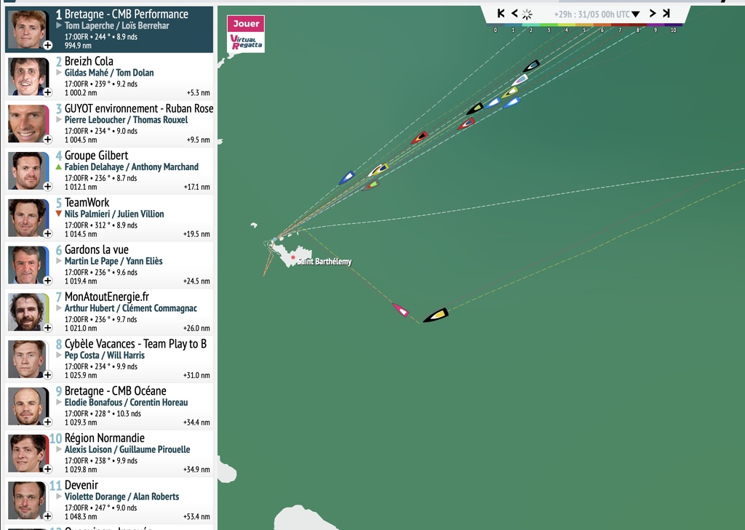Step back one timeline position
Viewport: 745px width, 530px height.
point(514,13)
